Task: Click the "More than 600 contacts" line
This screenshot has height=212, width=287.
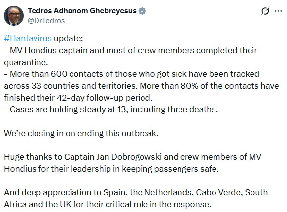Action: point(132,74)
